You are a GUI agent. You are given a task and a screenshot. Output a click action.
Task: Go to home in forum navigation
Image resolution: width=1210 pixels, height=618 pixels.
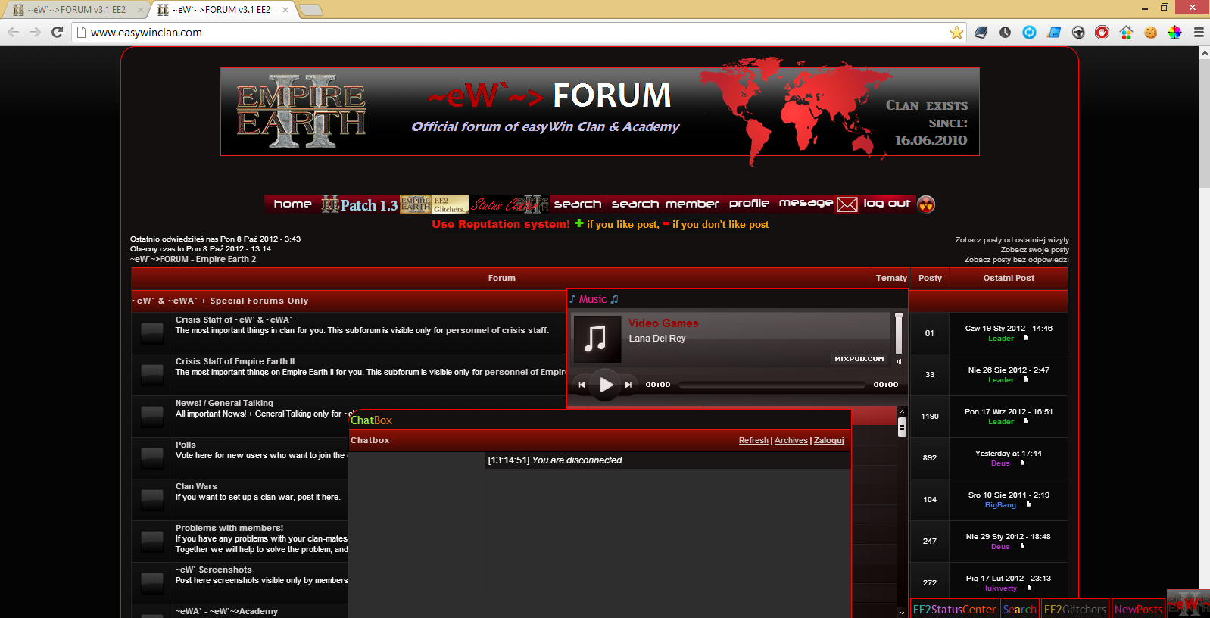(292, 204)
